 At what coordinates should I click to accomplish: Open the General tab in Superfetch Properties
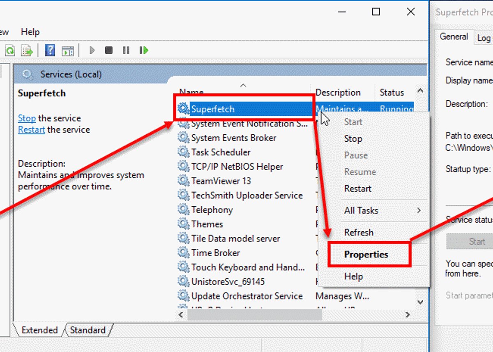point(454,37)
